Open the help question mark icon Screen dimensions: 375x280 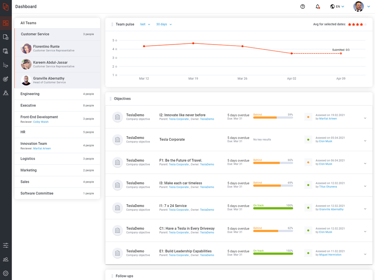coord(303,6)
